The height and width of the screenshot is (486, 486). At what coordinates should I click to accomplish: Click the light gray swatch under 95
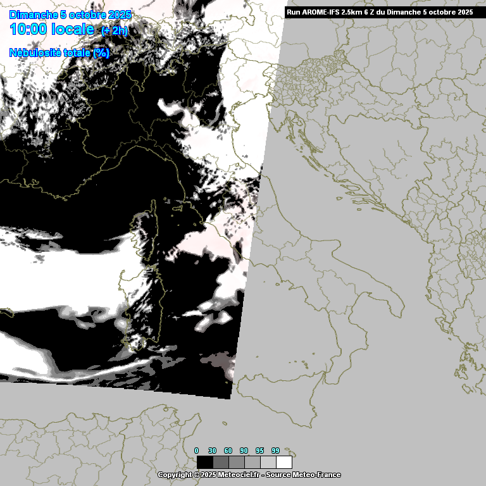coord(268,462)
